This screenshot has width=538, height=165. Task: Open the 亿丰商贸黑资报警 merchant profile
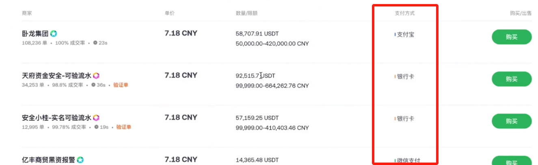click(x=48, y=160)
